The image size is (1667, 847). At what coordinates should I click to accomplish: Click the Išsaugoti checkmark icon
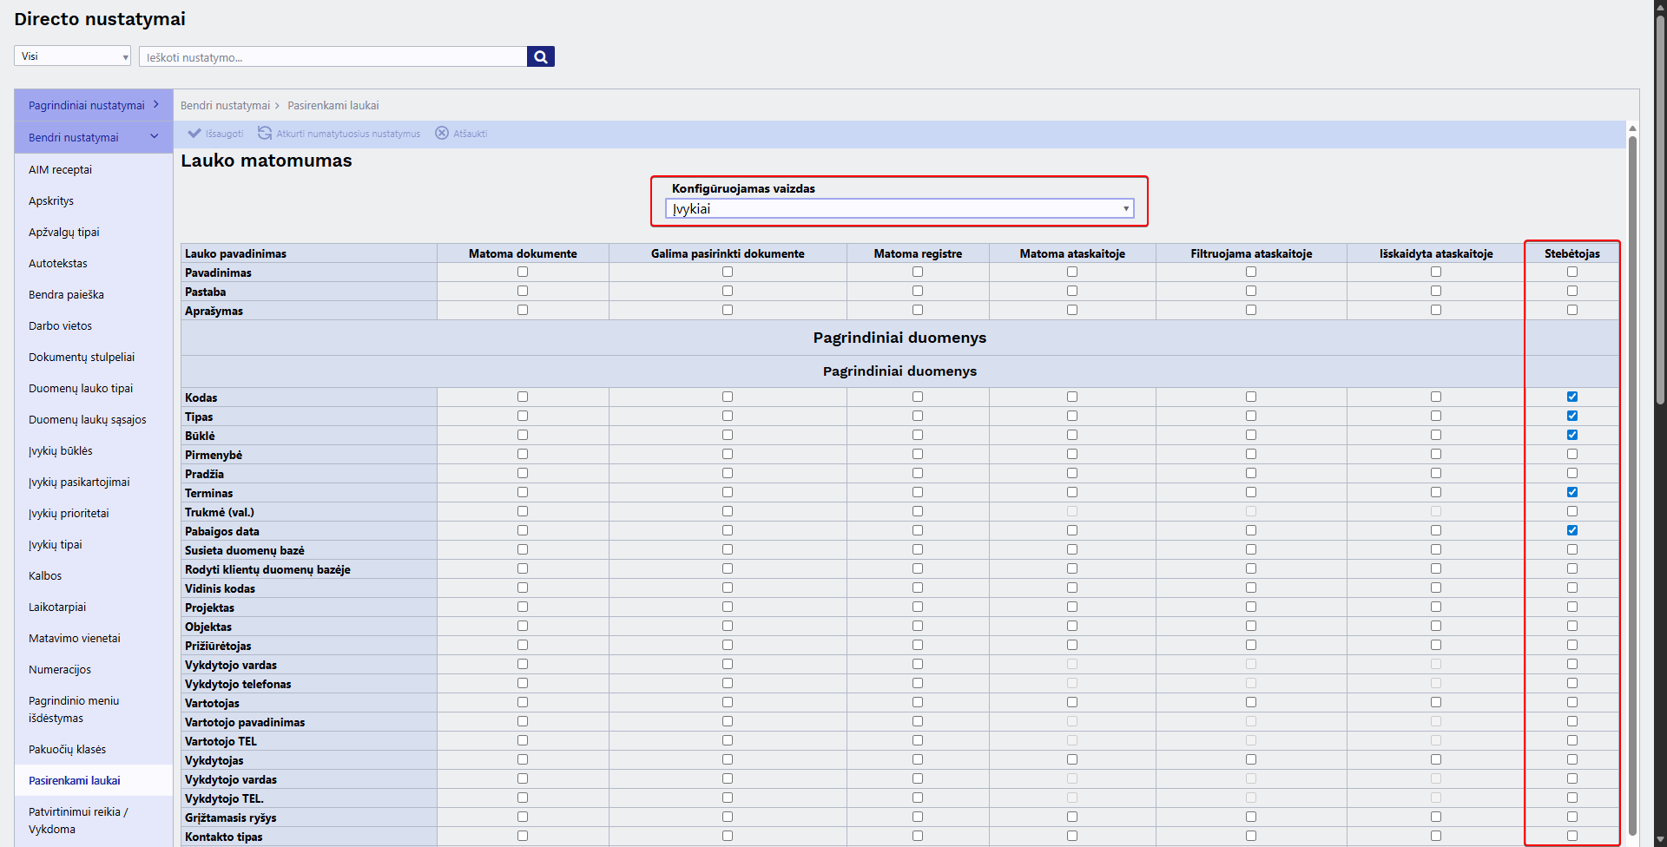coord(194,134)
